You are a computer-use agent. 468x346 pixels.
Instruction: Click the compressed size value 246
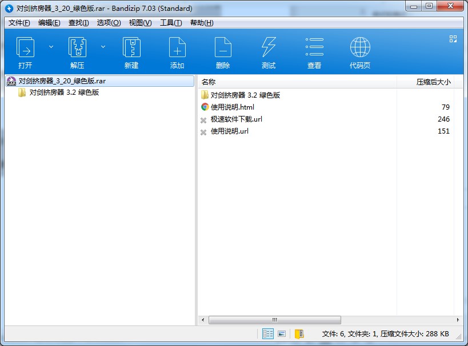click(x=443, y=119)
